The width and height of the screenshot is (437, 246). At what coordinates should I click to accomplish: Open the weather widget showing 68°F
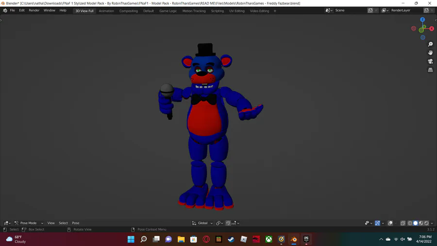16,239
